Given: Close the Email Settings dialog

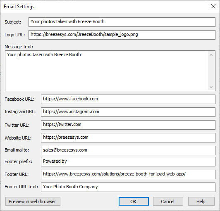Looking at the screenshot, I should [x=213, y=6].
